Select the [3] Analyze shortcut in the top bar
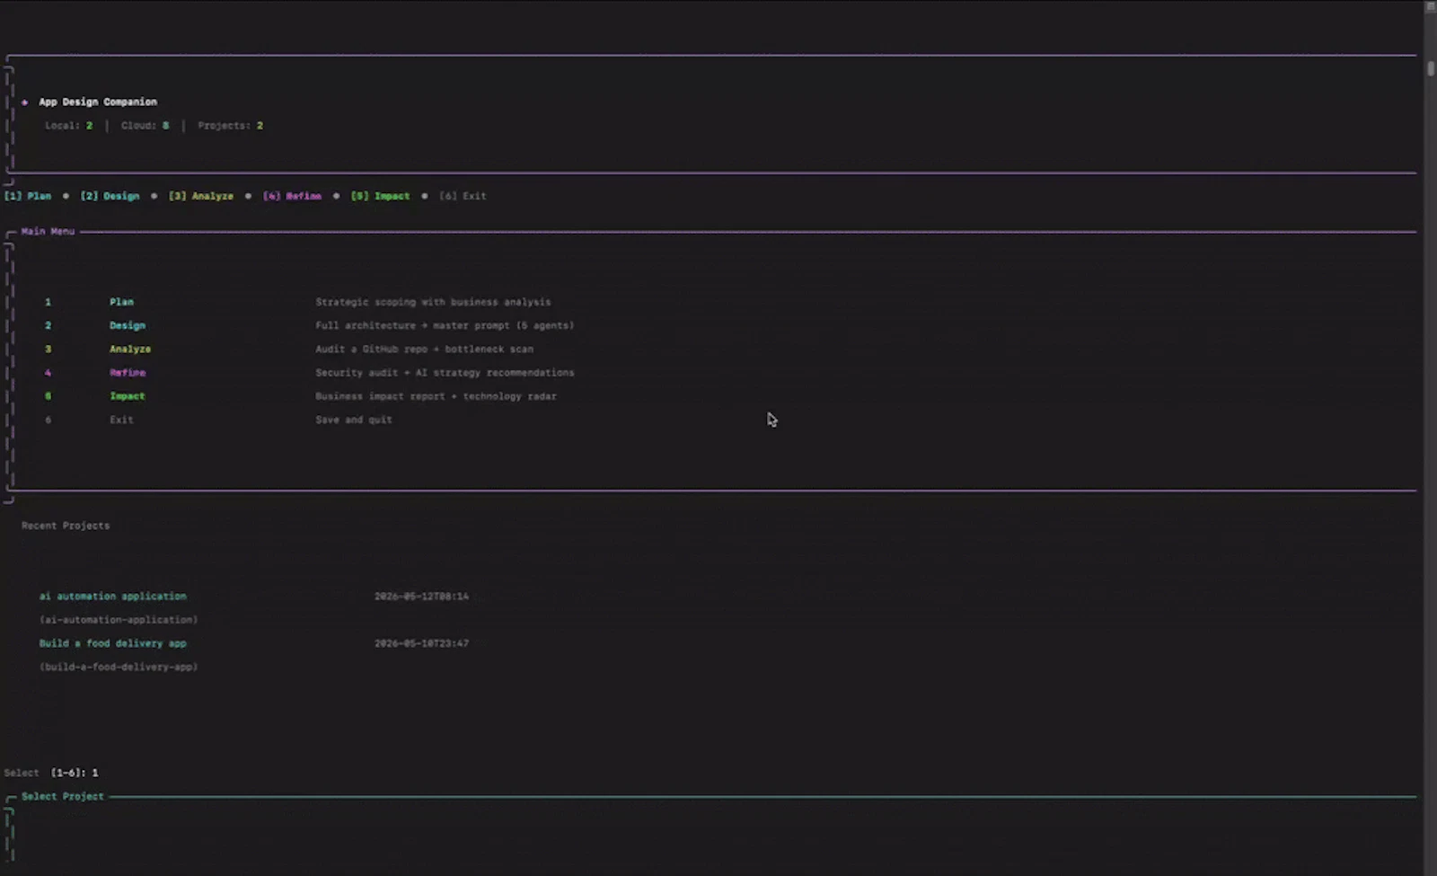This screenshot has height=876, width=1437. [201, 196]
